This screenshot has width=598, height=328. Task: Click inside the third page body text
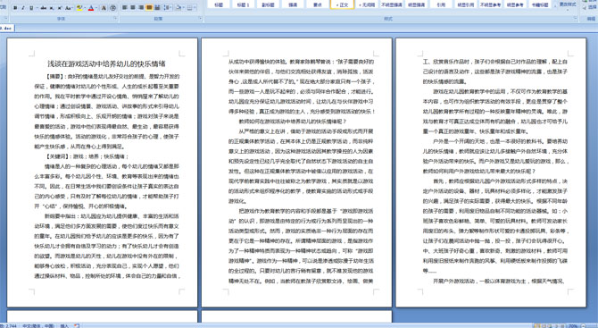[495, 171]
